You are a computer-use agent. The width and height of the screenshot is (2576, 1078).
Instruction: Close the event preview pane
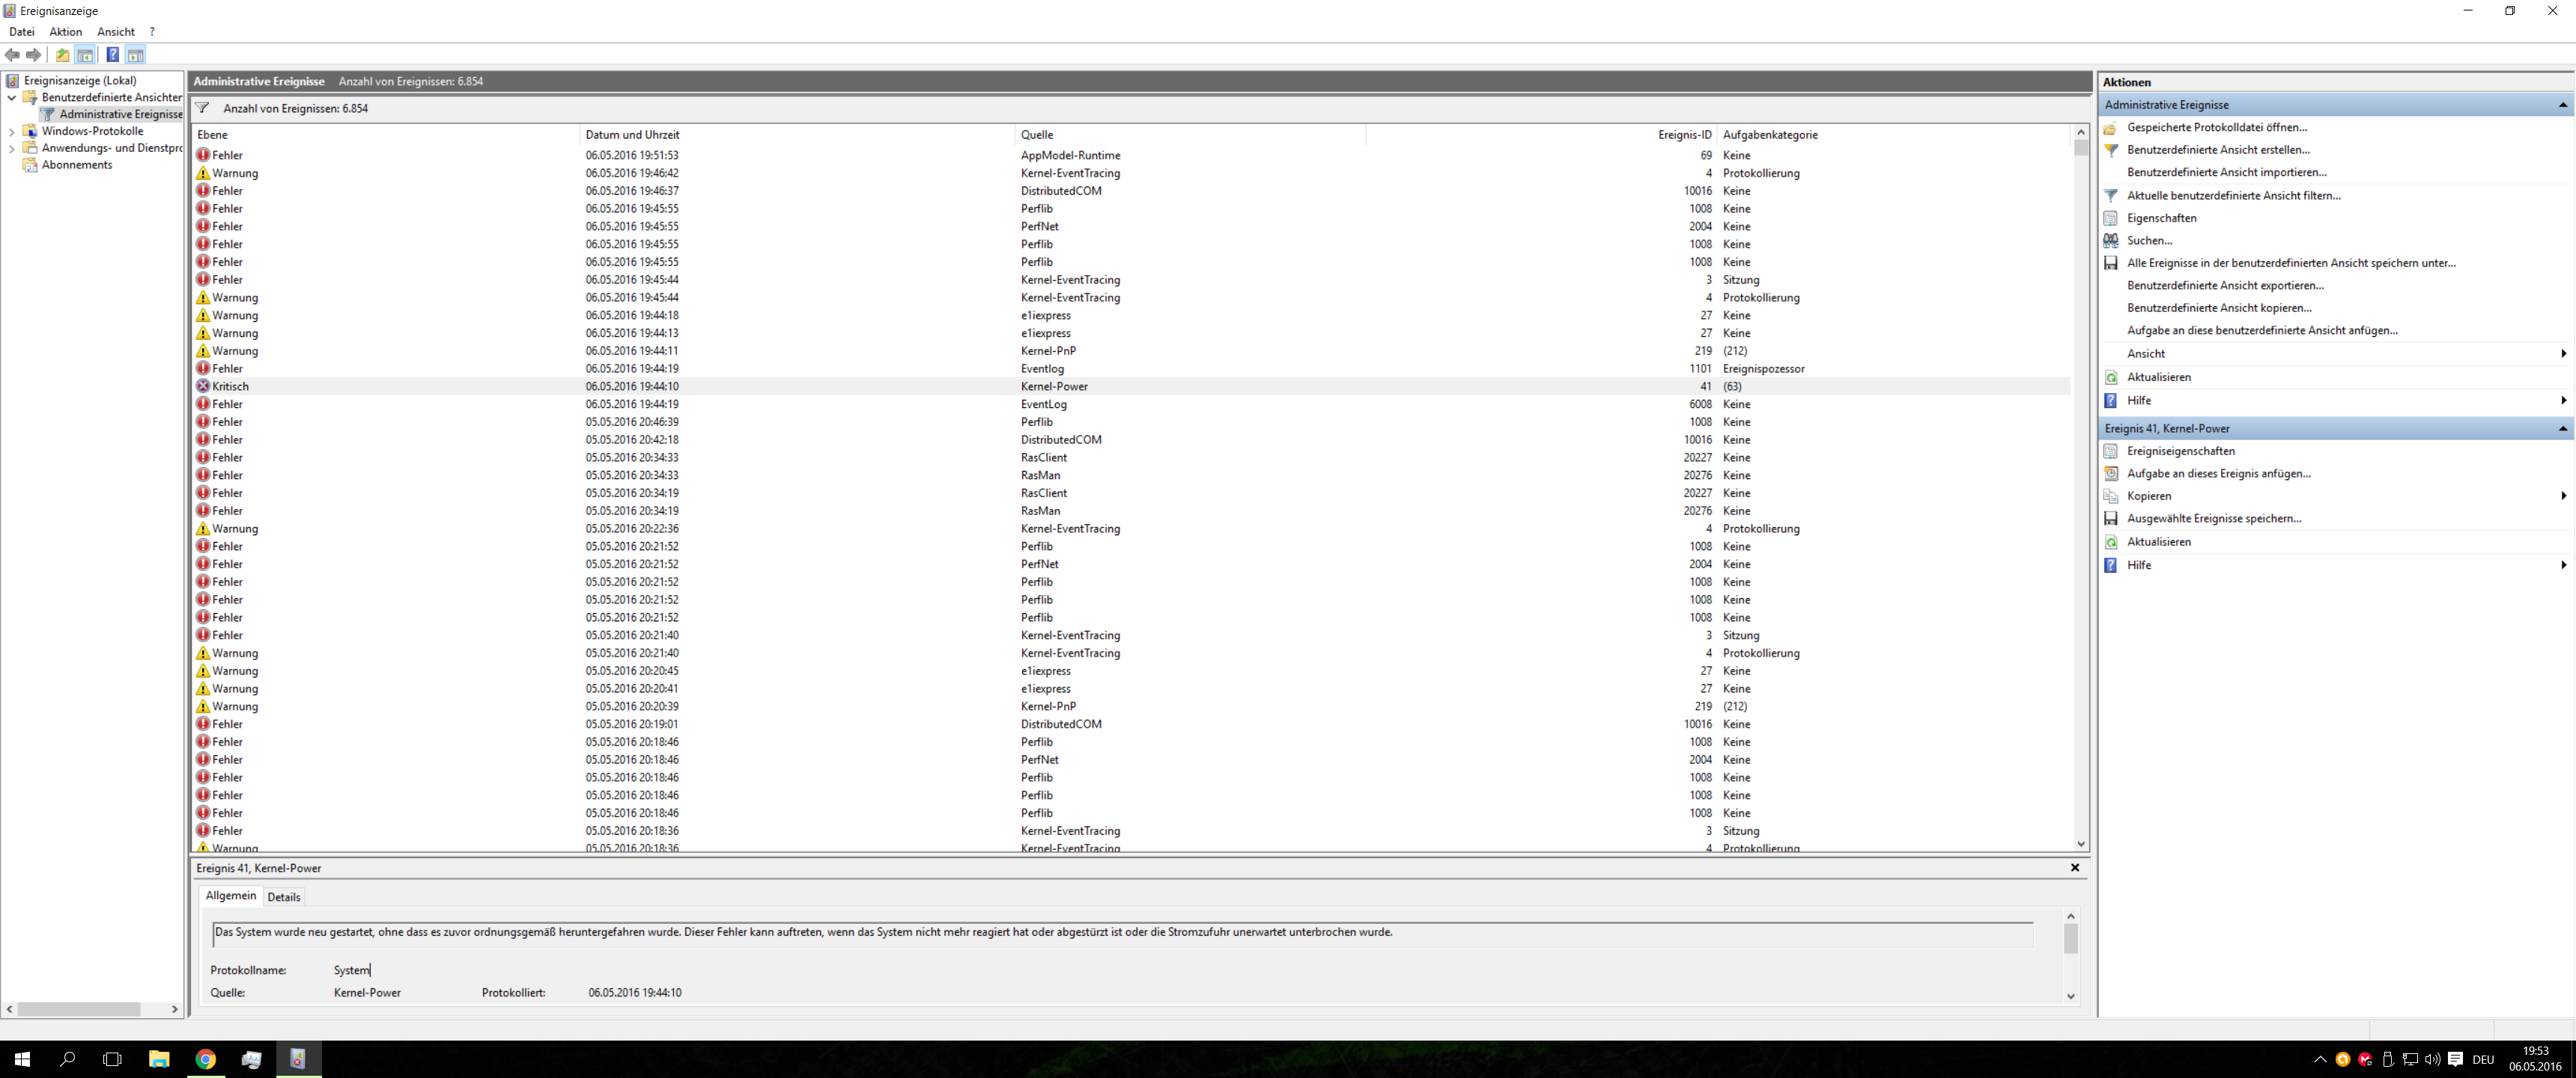[2075, 868]
